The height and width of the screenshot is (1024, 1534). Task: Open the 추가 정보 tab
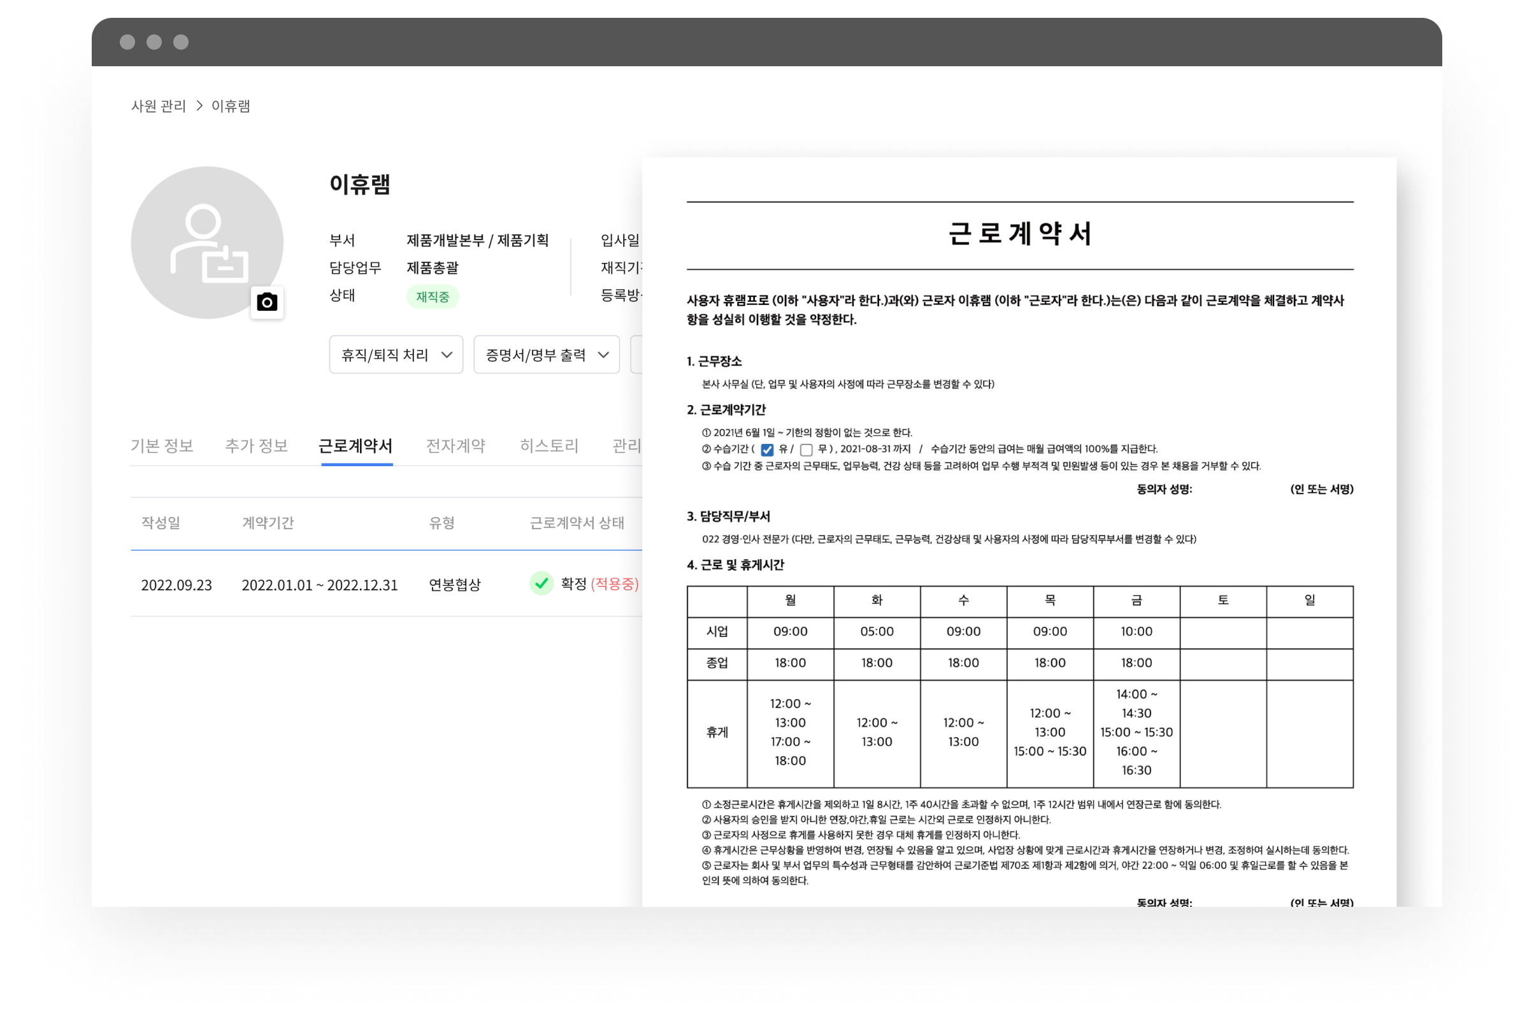256,445
